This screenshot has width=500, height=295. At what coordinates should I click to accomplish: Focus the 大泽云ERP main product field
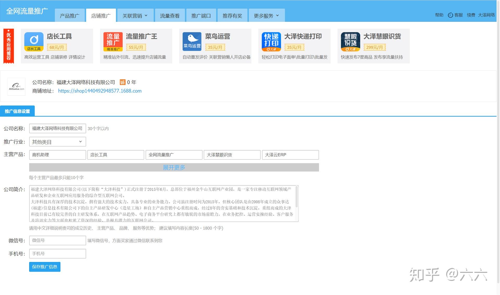[x=290, y=155]
